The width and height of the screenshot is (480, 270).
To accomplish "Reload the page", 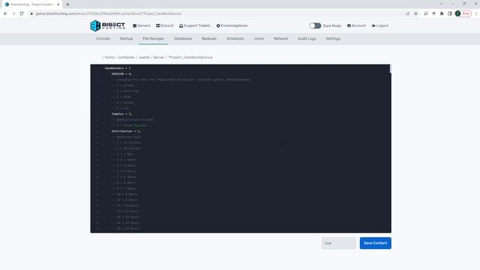I will pyautogui.click(x=22, y=13).
